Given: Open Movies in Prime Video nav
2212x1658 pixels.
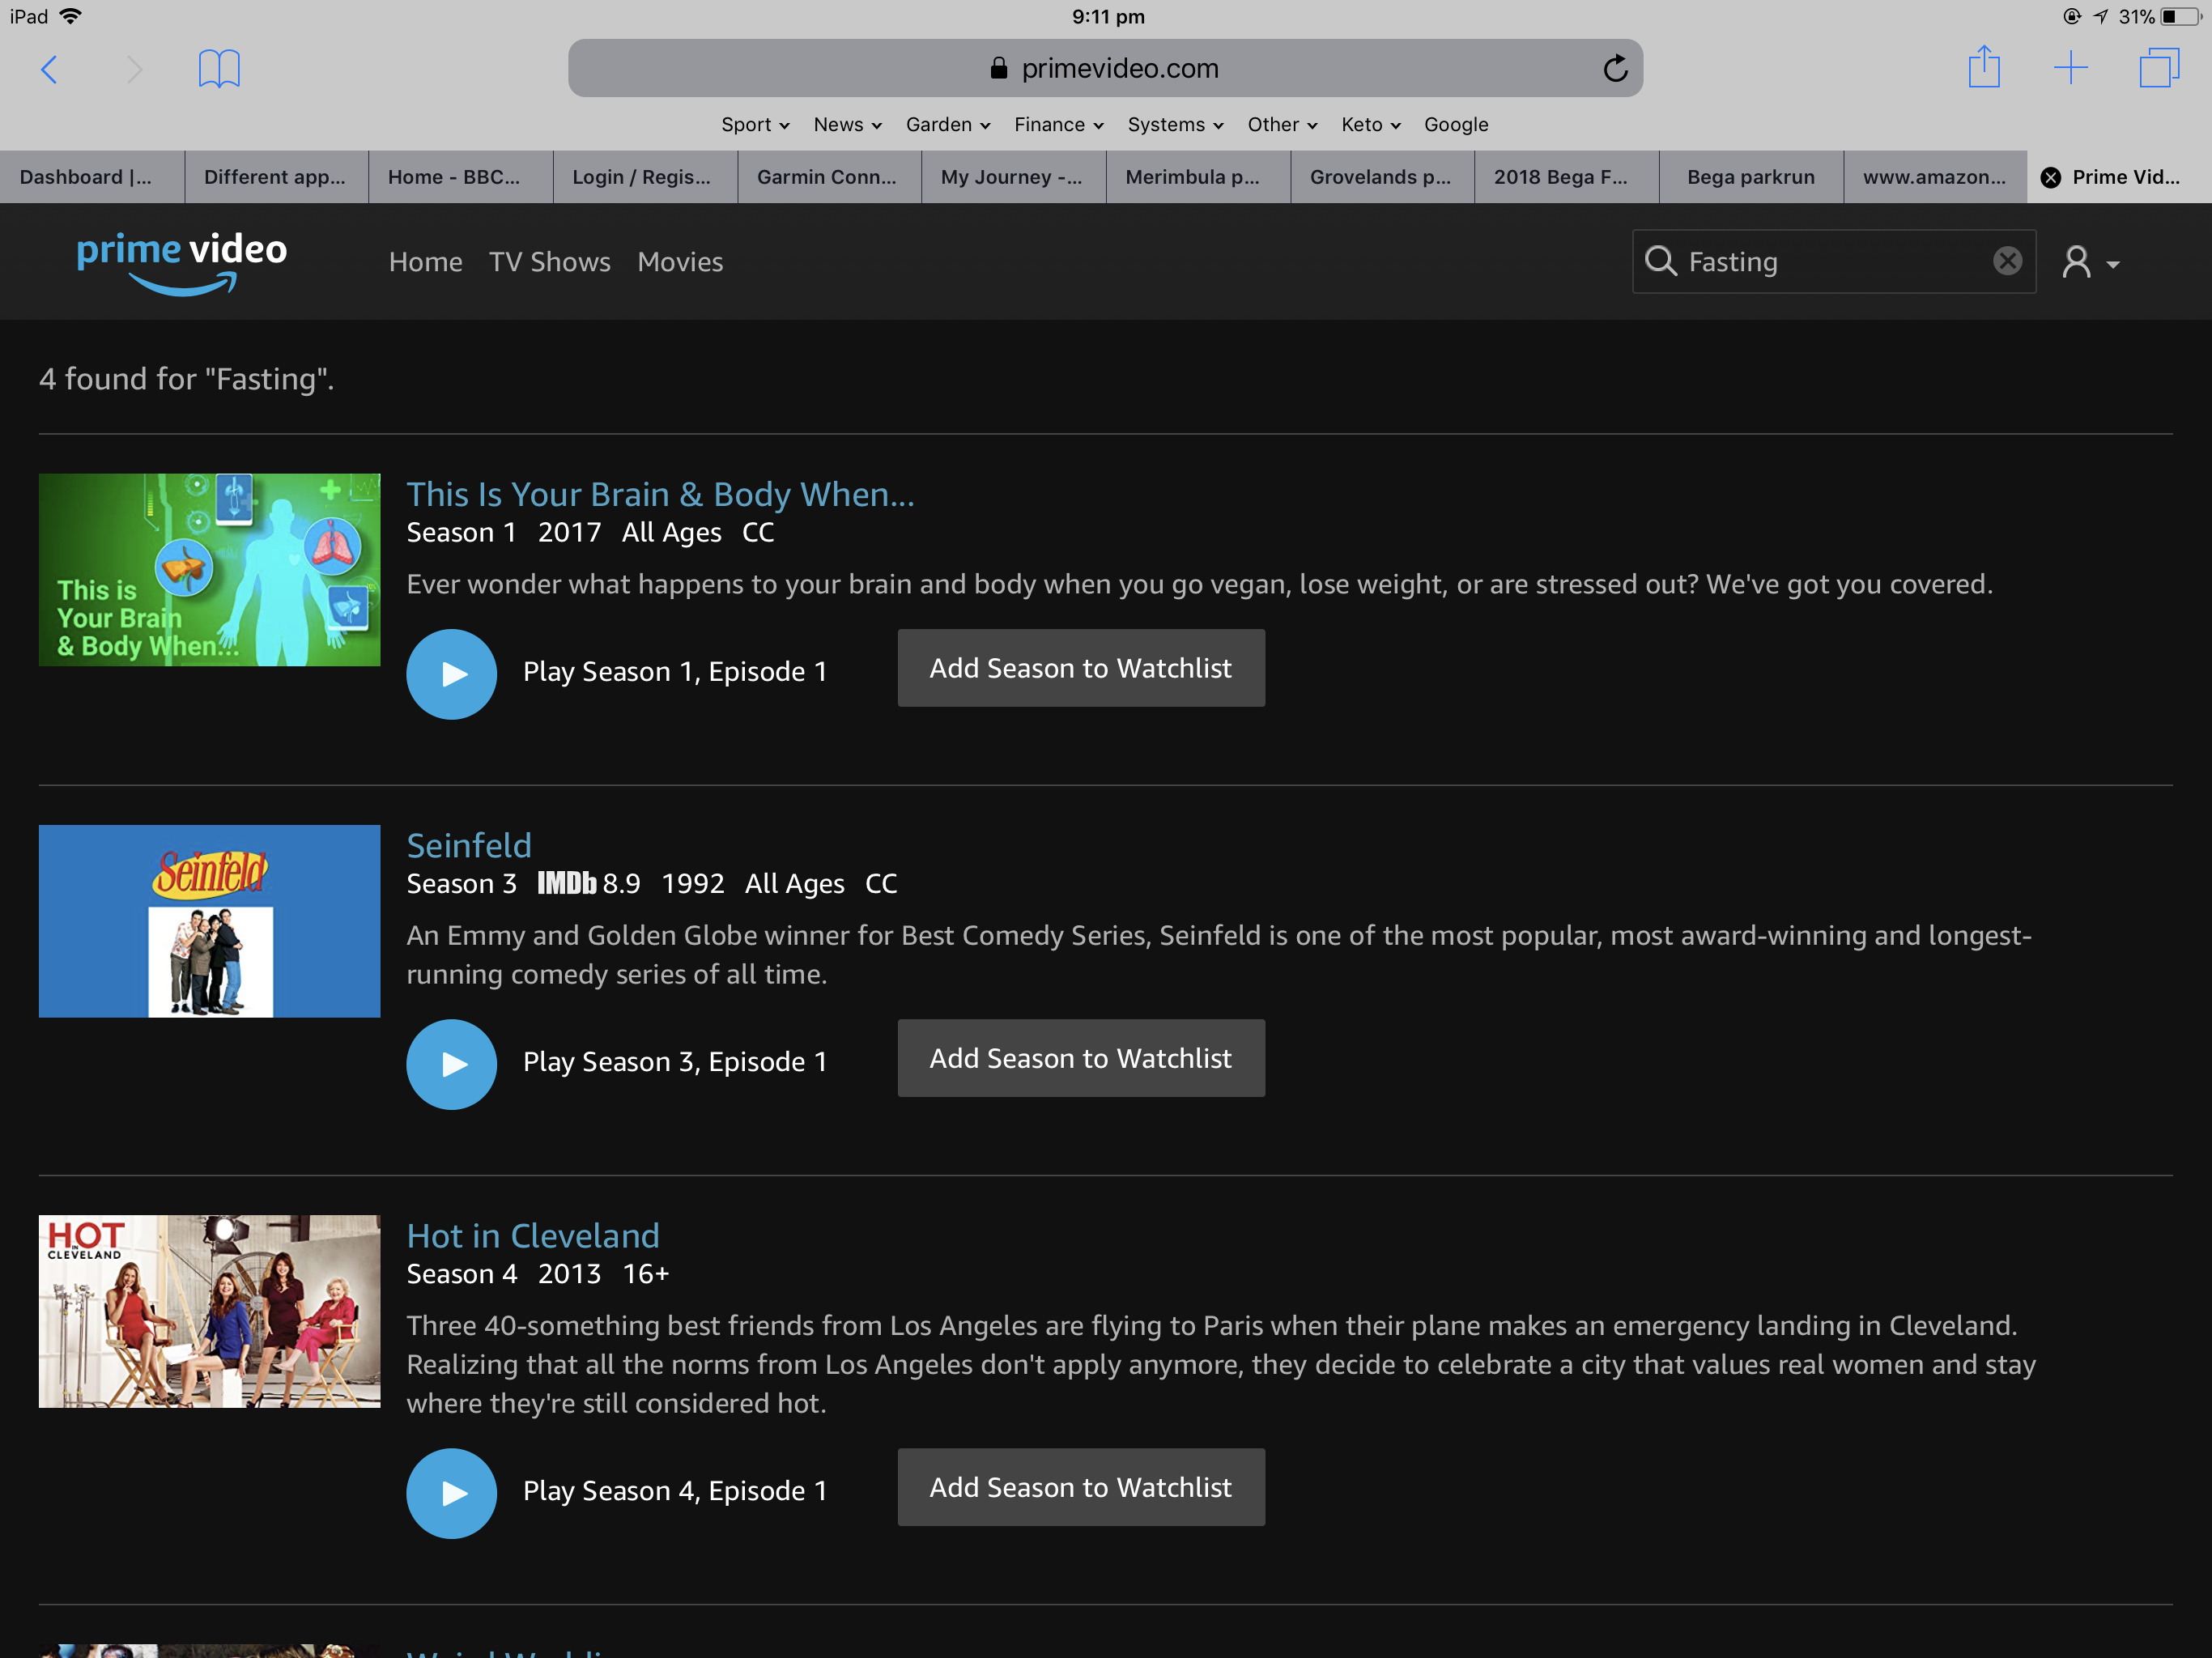Looking at the screenshot, I should pos(680,262).
